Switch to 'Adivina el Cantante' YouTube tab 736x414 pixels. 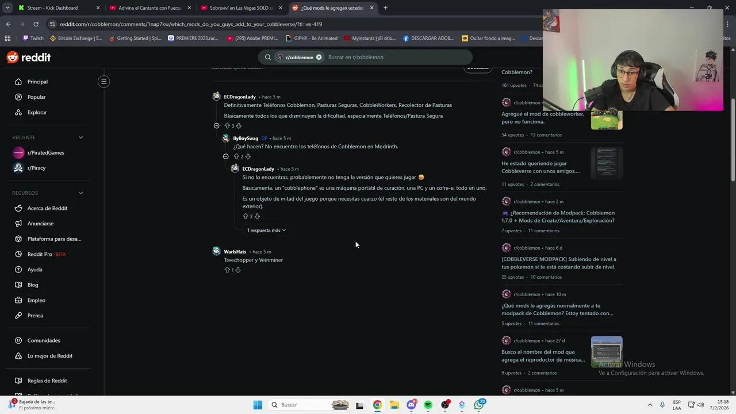click(x=150, y=8)
